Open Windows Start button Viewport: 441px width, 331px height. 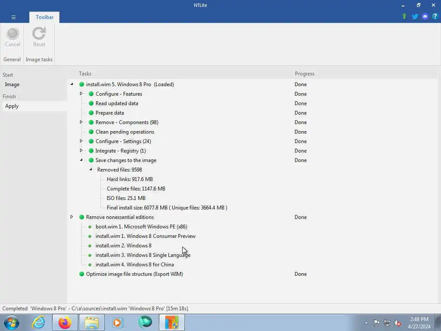(12, 322)
